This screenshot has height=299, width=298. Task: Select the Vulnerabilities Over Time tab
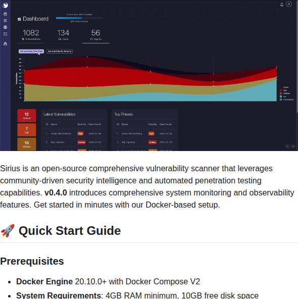coord(31,52)
